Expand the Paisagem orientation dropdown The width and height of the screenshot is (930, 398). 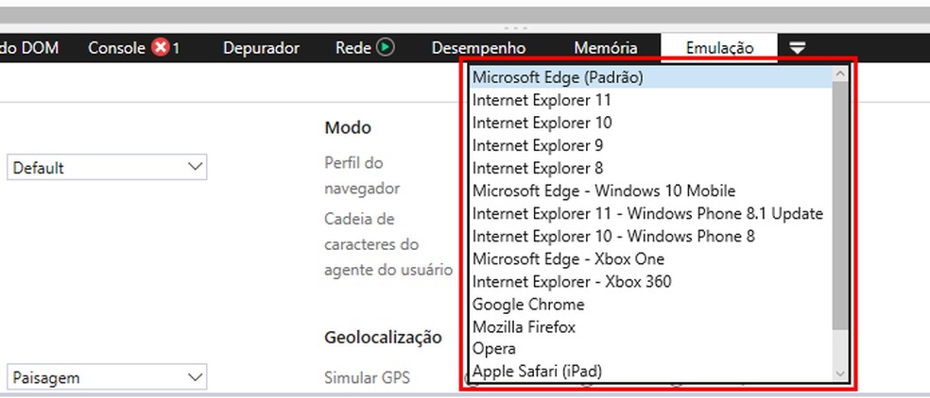[107, 377]
